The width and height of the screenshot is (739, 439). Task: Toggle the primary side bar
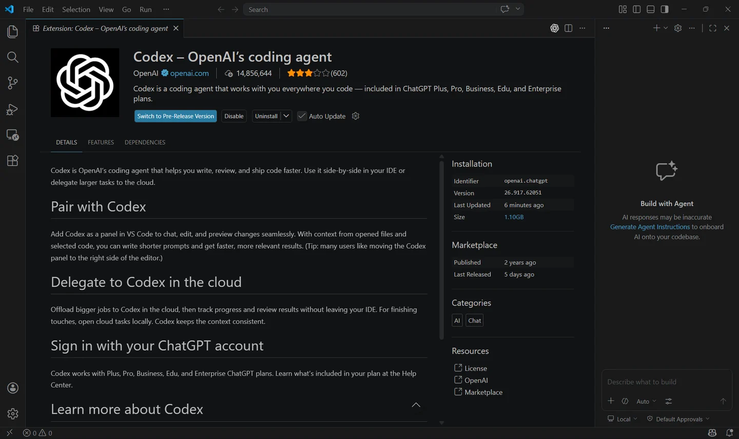636,9
